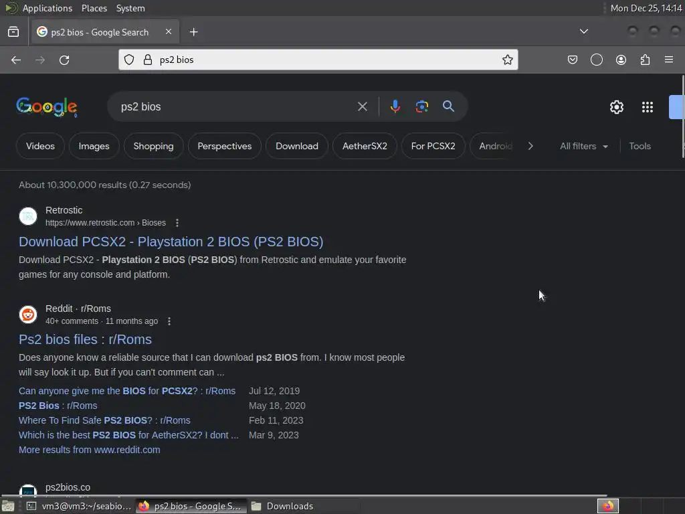Switch to Downloads taskbar window
The image size is (685, 514).
click(x=284, y=506)
